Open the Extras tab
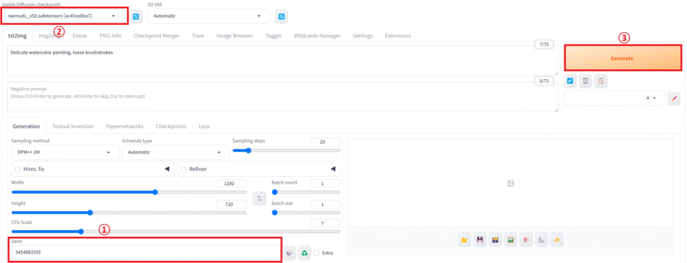687x263 pixels. click(x=80, y=36)
